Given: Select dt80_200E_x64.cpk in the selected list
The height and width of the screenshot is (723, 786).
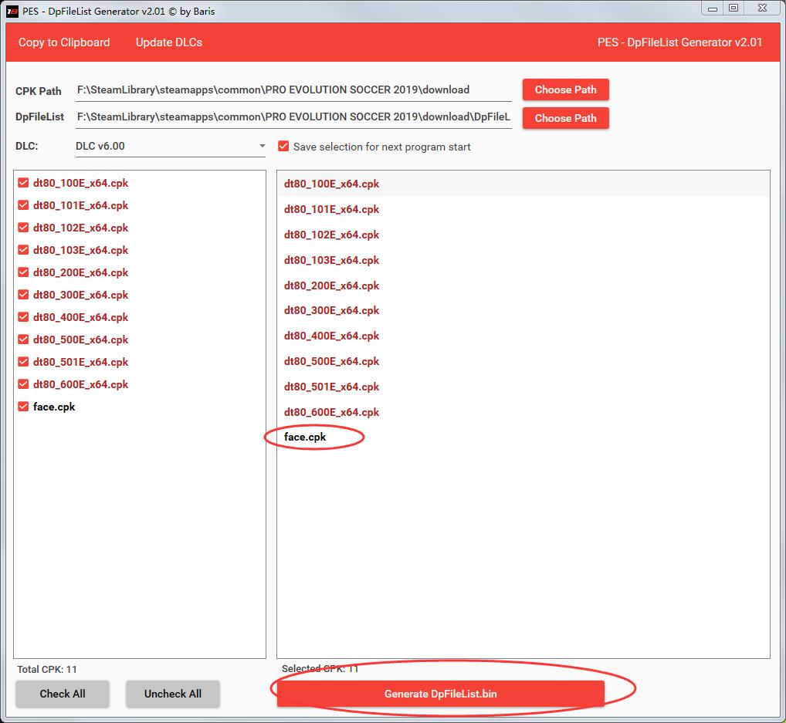Looking at the screenshot, I should [523, 285].
